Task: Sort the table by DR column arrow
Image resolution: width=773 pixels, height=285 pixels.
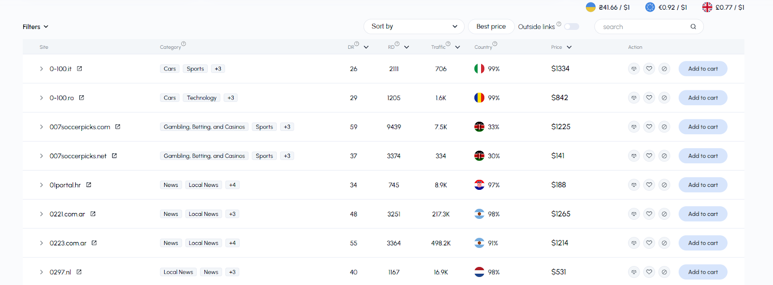Action: point(366,47)
